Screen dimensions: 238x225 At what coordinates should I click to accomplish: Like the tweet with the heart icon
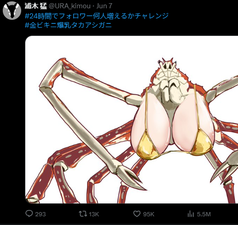point(137,214)
